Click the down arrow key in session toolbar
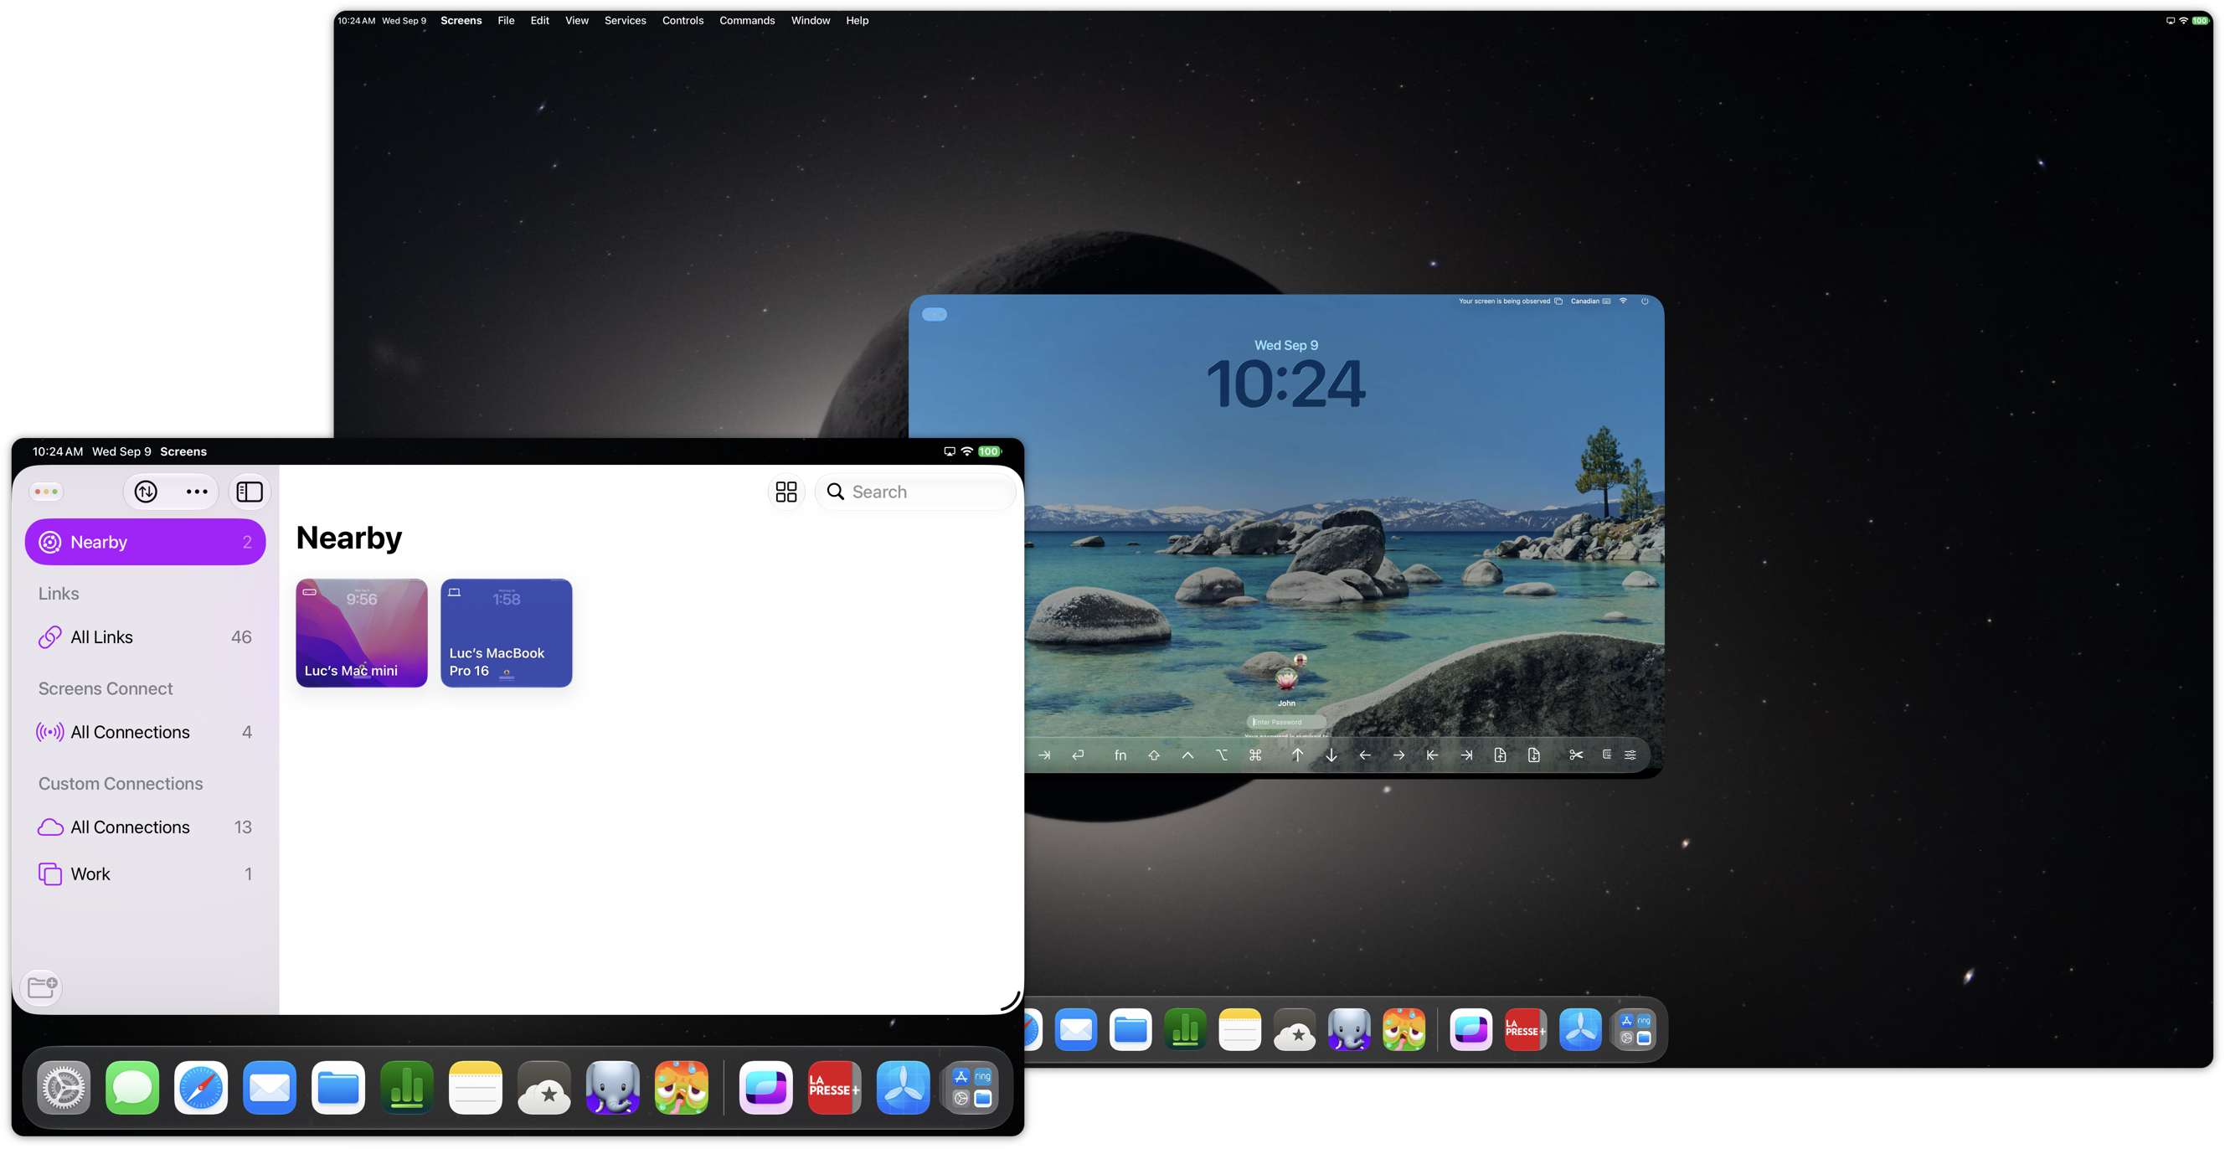 pyautogui.click(x=1331, y=755)
